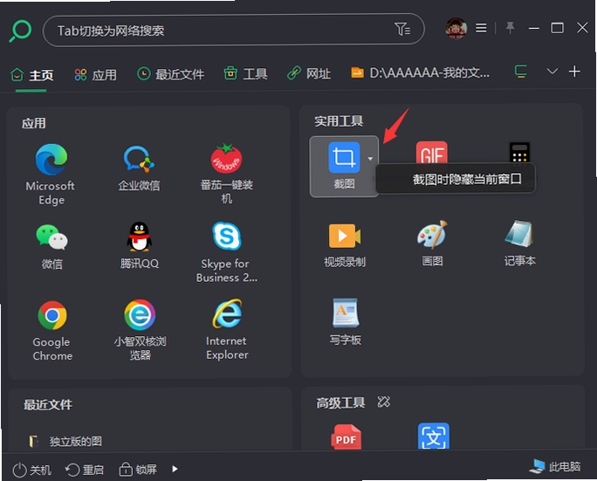The height and width of the screenshot is (481, 597).
Task: Open 记事本 notepad
Action: point(519,243)
